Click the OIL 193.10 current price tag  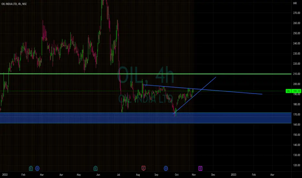294,91
